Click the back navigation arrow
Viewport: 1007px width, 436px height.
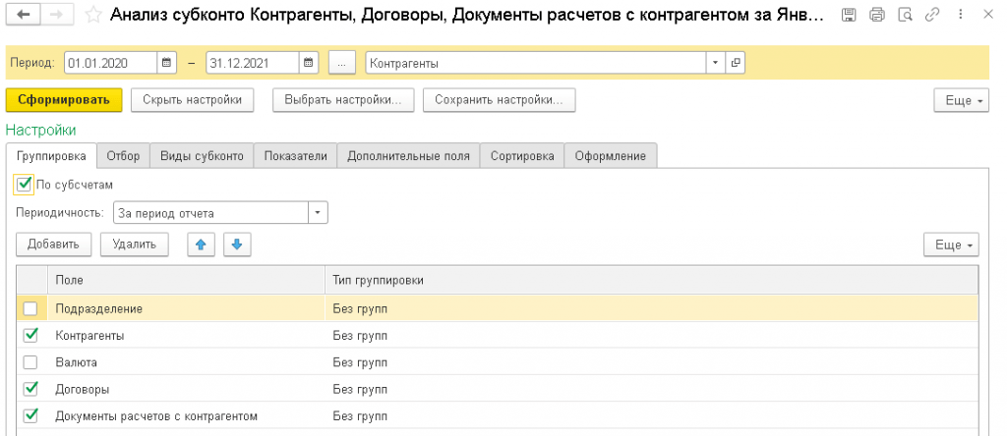tap(22, 15)
